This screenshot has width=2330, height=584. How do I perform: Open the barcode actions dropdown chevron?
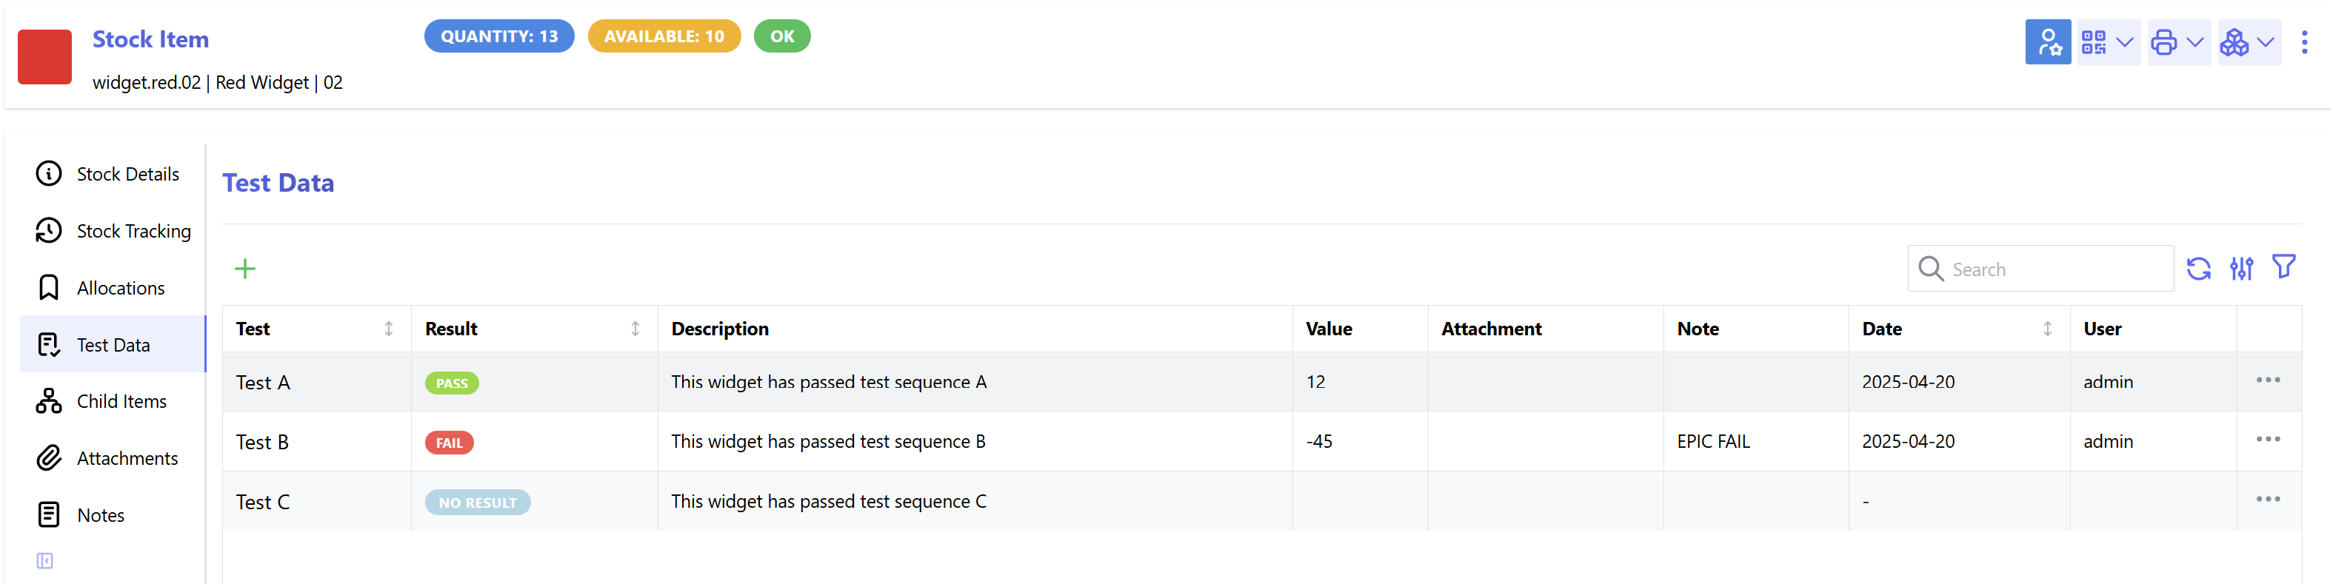2124,41
